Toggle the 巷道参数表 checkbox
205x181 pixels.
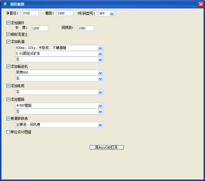pos(8,118)
